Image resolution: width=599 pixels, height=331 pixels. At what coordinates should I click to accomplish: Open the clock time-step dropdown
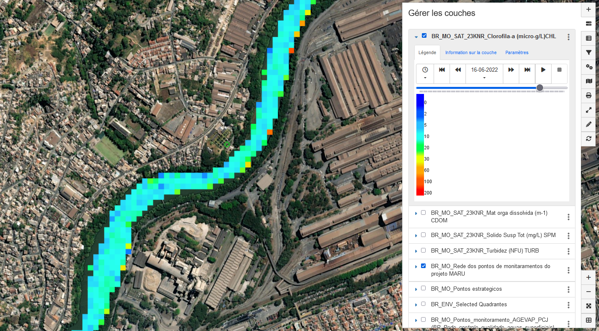pyautogui.click(x=425, y=73)
